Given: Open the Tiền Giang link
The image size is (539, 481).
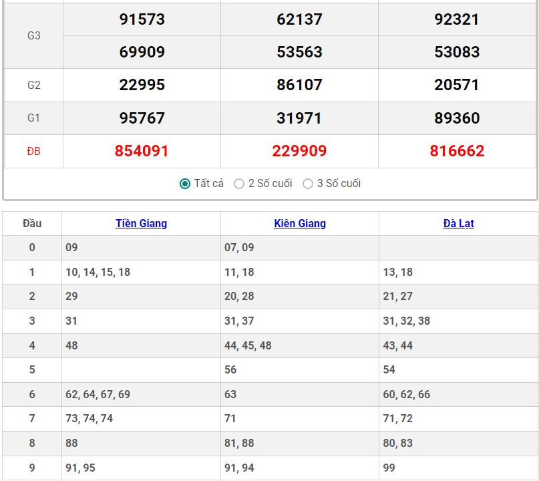Looking at the screenshot, I should [141, 224].
